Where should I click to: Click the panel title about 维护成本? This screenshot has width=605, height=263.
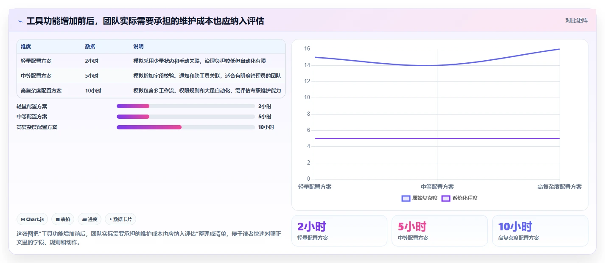(x=145, y=21)
